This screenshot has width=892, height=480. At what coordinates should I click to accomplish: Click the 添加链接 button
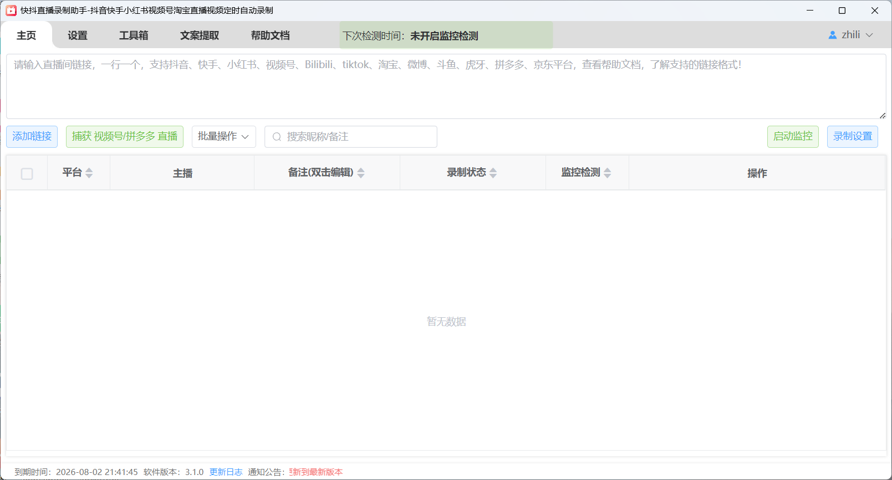pyautogui.click(x=32, y=137)
